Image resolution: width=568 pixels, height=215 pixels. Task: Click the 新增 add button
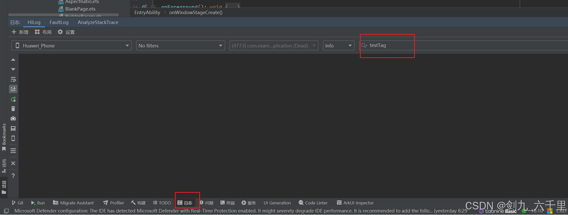pos(20,32)
